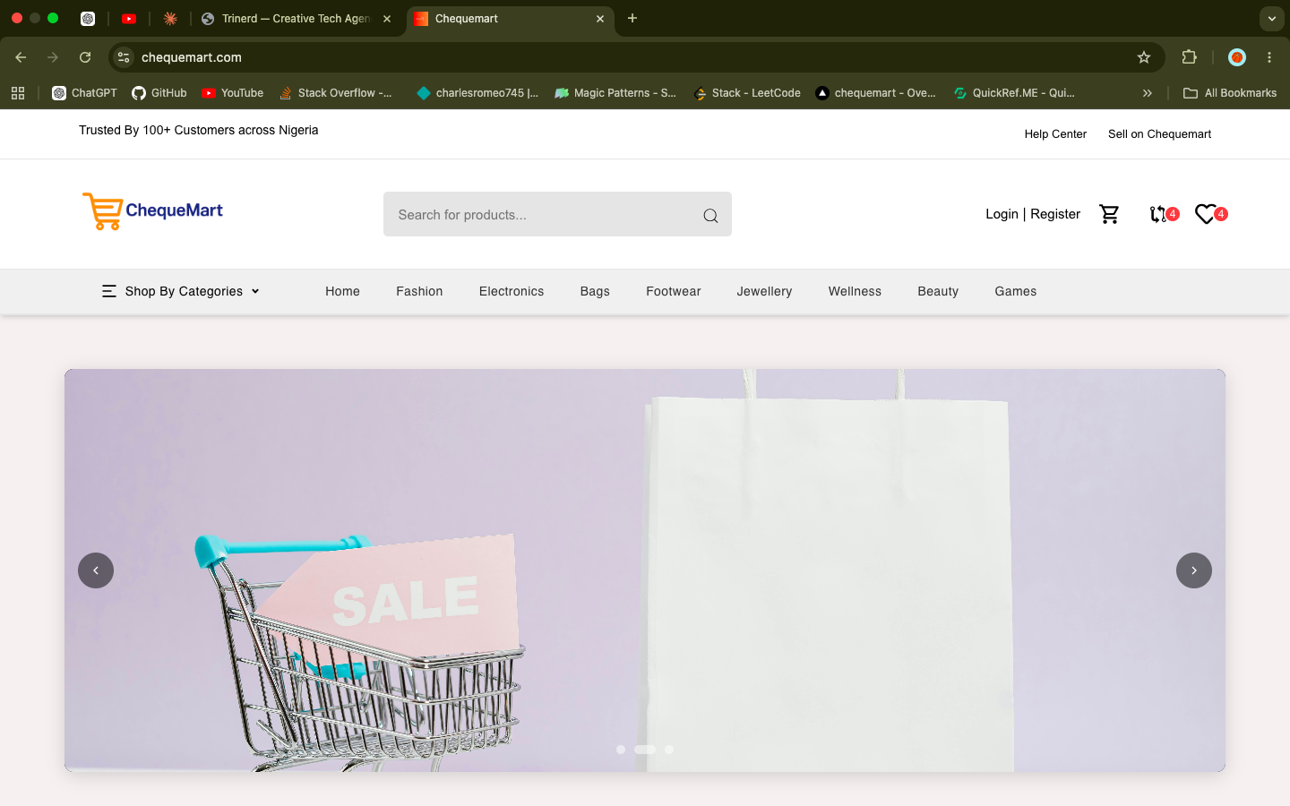
Task: Open the Chrome profile avatar
Action: click(x=1237, y=57)
